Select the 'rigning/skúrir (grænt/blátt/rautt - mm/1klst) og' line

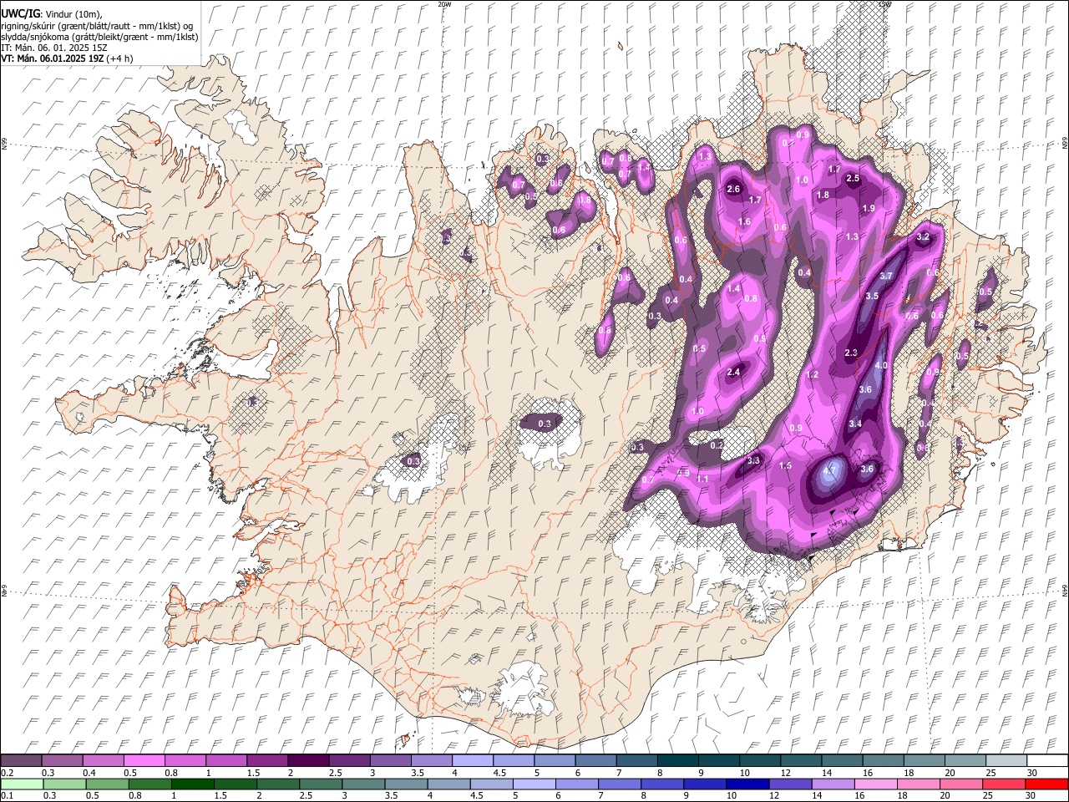click(97, 26)
